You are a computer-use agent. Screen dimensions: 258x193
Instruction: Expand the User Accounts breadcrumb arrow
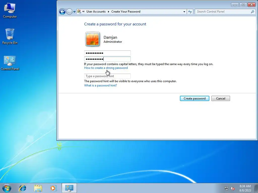pyautogui.click(x=108, y=12)
